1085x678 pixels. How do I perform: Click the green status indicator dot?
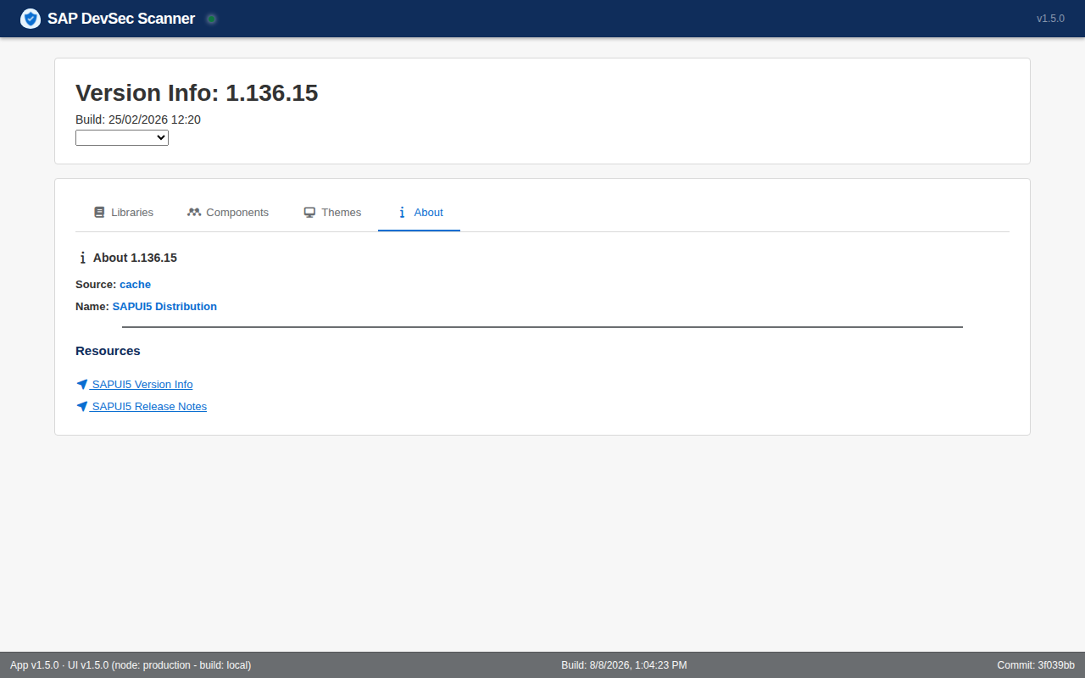tap(212, 19)
